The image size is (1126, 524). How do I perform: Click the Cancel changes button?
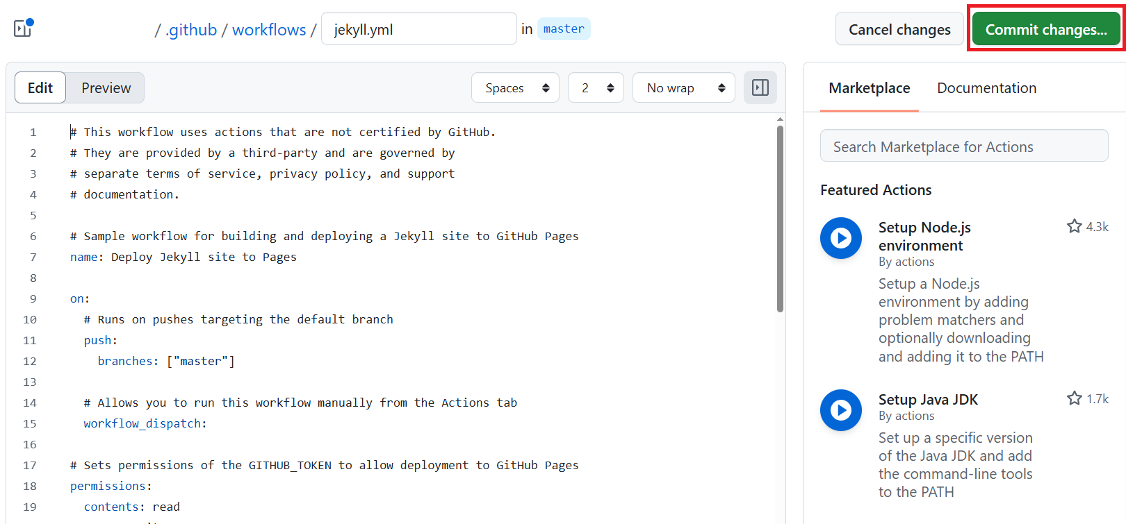click(x=899, y=29)
